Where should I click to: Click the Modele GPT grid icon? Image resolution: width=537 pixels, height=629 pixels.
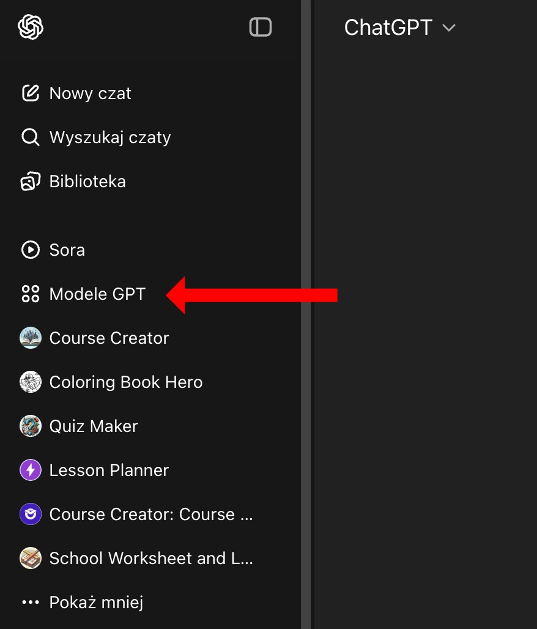click(x=31, y=294)
